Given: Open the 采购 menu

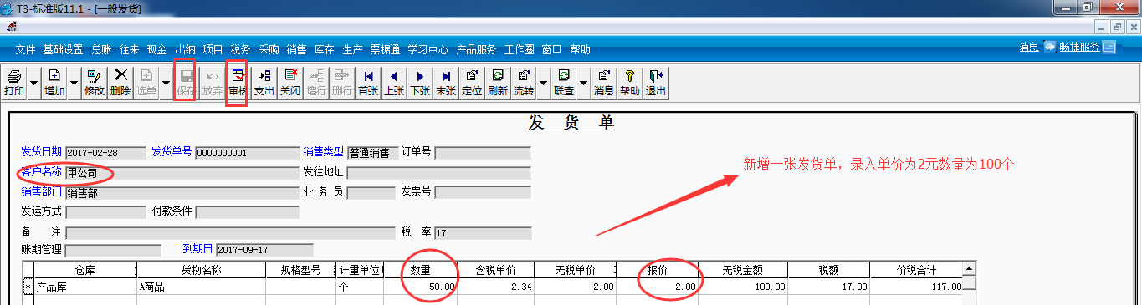Looking at the screenshot, I should click(x=269, y=49).
